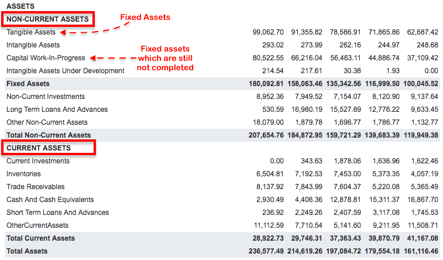Click Tangible Assets value 62,687.42

[423, 32]
